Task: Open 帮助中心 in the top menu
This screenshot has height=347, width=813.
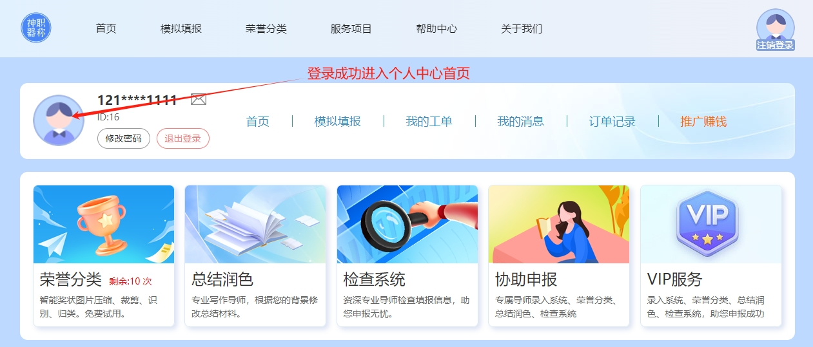Action: (x=436, y=28)
